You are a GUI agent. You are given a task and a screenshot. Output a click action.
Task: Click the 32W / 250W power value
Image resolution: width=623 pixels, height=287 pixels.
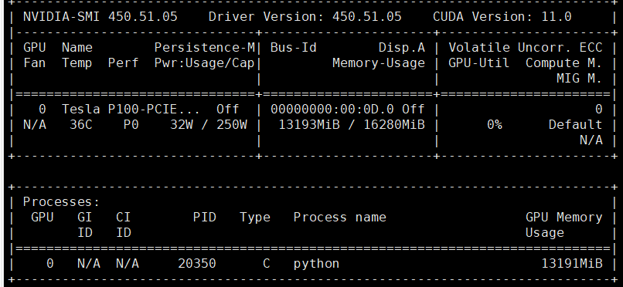coord(209,125)
